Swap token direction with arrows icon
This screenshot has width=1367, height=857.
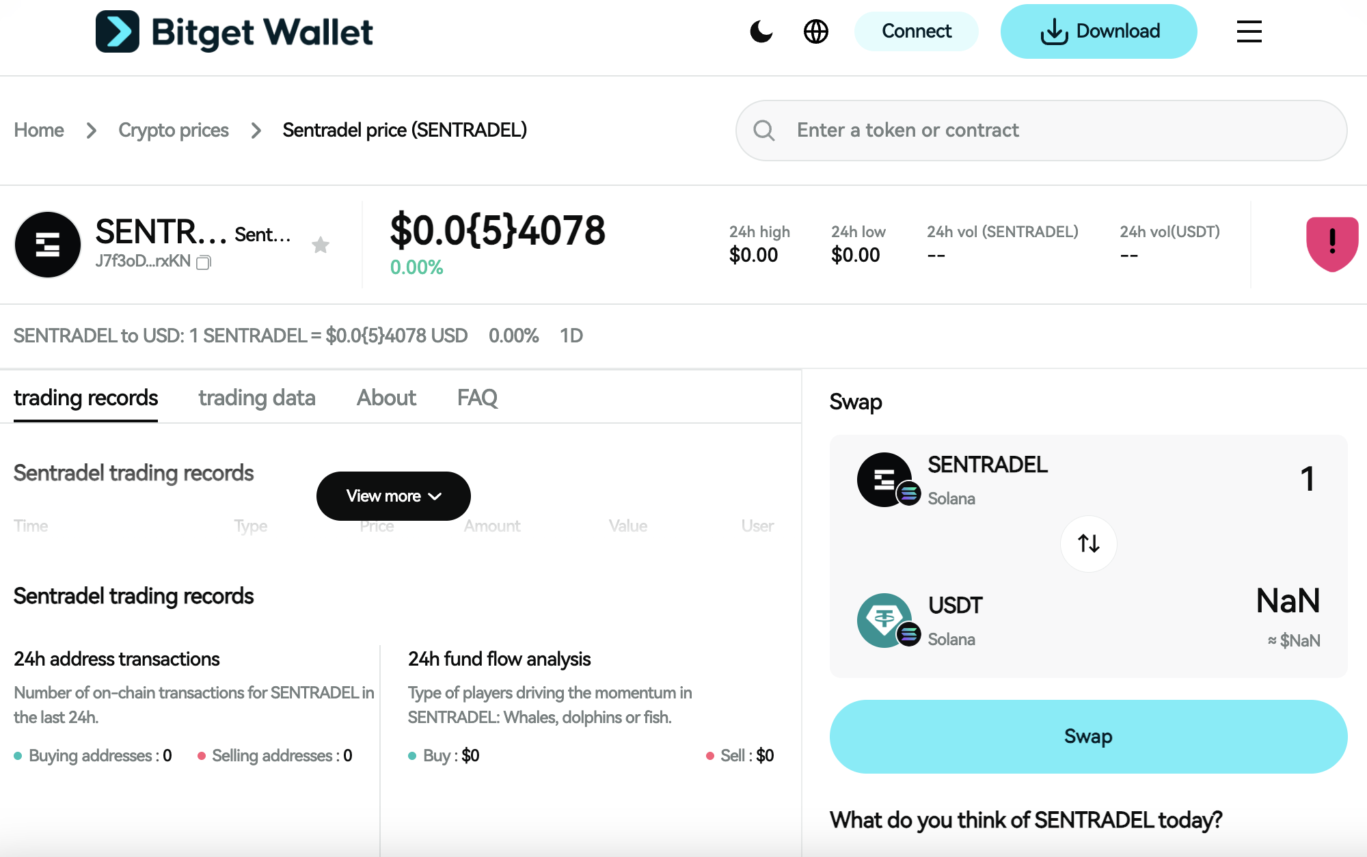click(1088, 544)
